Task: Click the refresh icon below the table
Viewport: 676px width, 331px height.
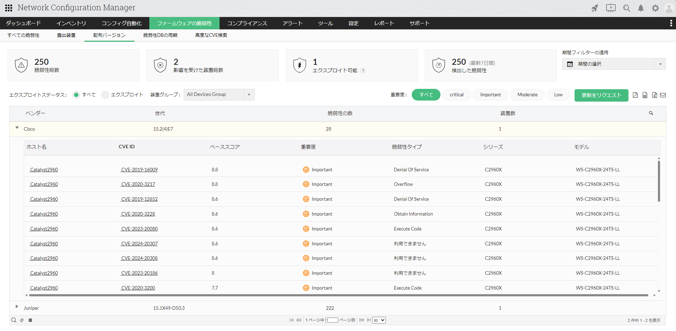Action: coord(22,320)
